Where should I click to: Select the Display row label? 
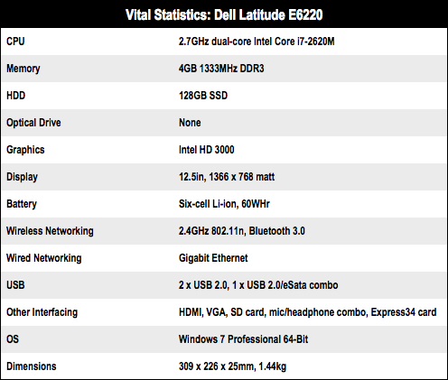22,177
